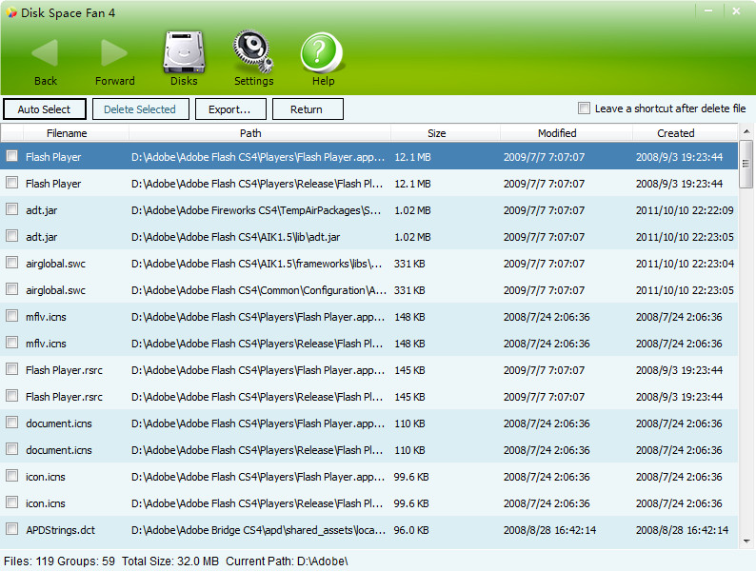Check airglobal.swc in frameworks\libs path
756x571 pixels.
pos(12,262)
